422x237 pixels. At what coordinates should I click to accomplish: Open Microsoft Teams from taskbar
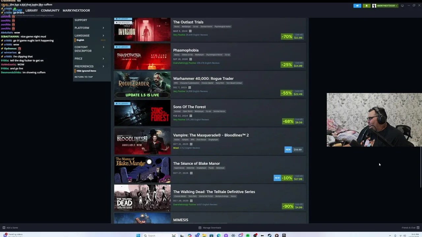[197, 235]
